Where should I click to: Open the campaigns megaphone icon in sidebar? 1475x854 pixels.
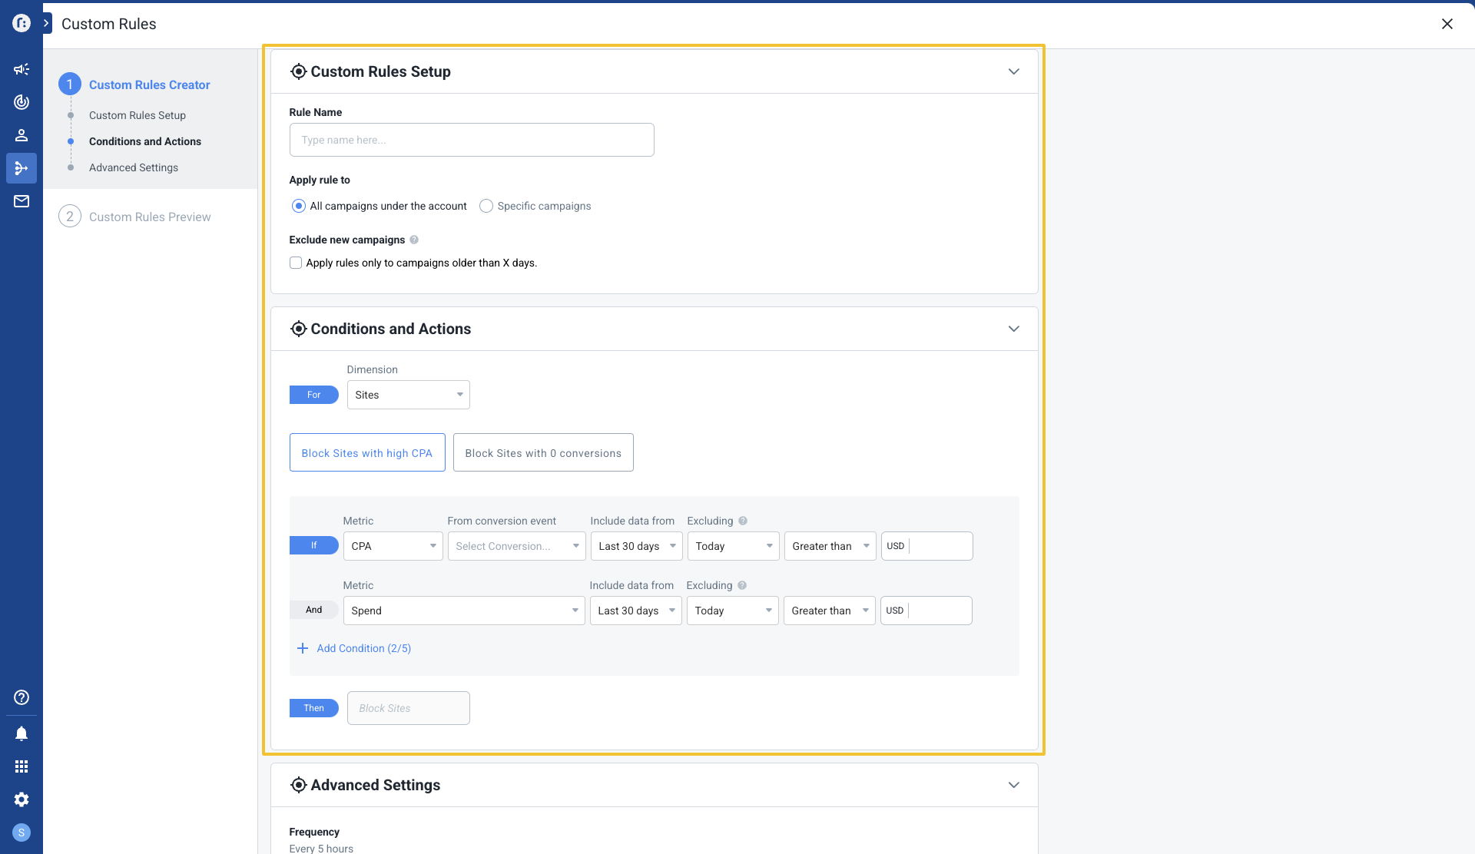[22, 69]
